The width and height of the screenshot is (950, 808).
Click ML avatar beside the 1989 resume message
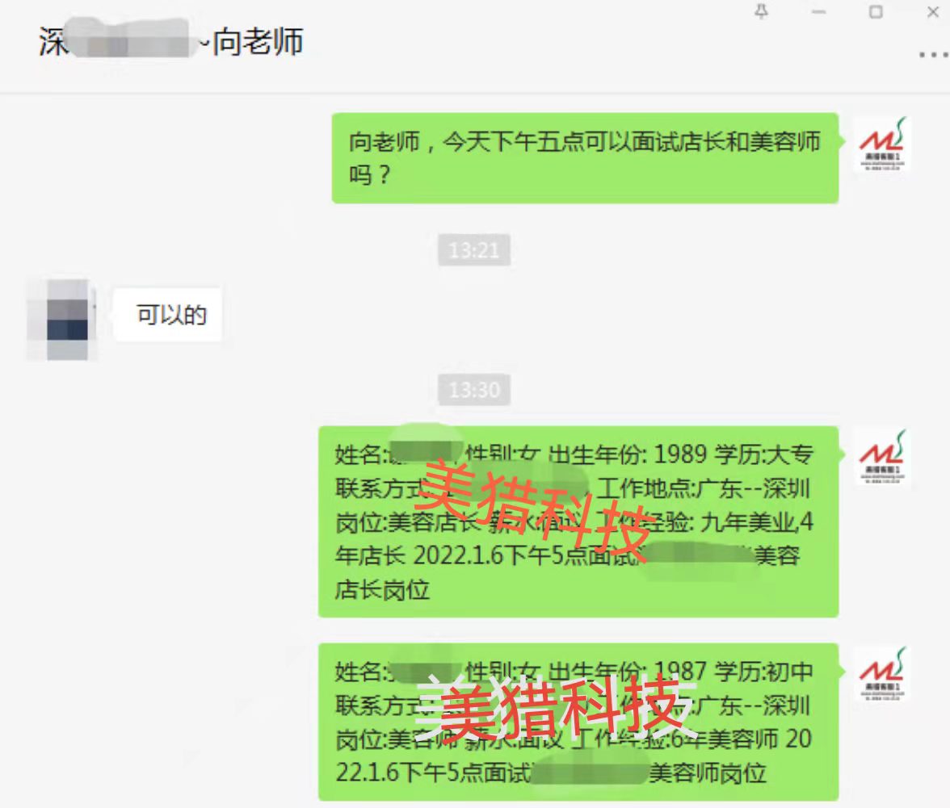point(882,457)
